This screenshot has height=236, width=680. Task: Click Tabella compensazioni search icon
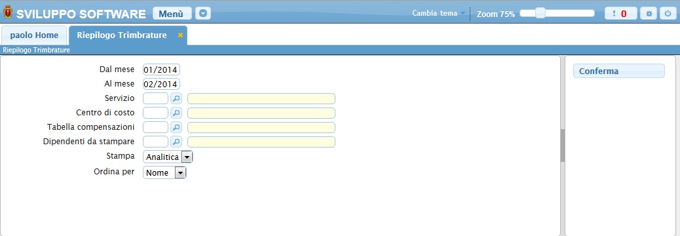click(x=176, y=127)
